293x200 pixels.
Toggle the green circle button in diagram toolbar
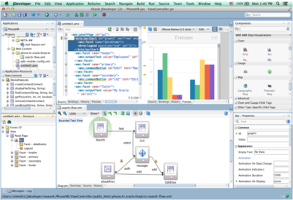click(x=135, y=113)
